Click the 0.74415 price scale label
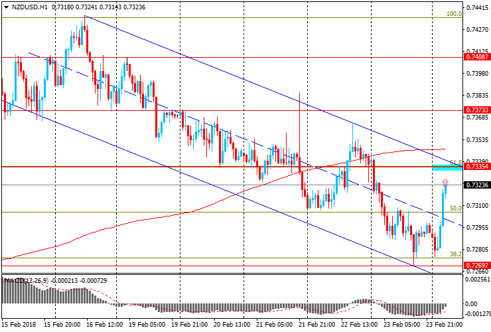This screenshot has height=332, width=491. [478, 8]
